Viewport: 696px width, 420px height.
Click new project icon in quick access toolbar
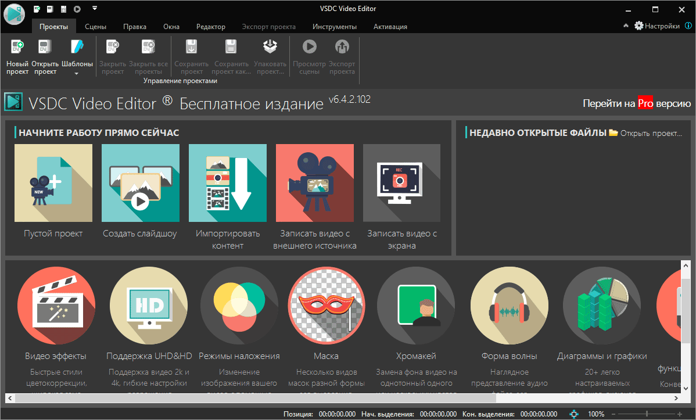[37, 9]
